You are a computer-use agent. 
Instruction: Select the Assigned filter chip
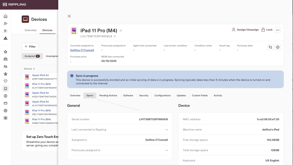point(32,56)
